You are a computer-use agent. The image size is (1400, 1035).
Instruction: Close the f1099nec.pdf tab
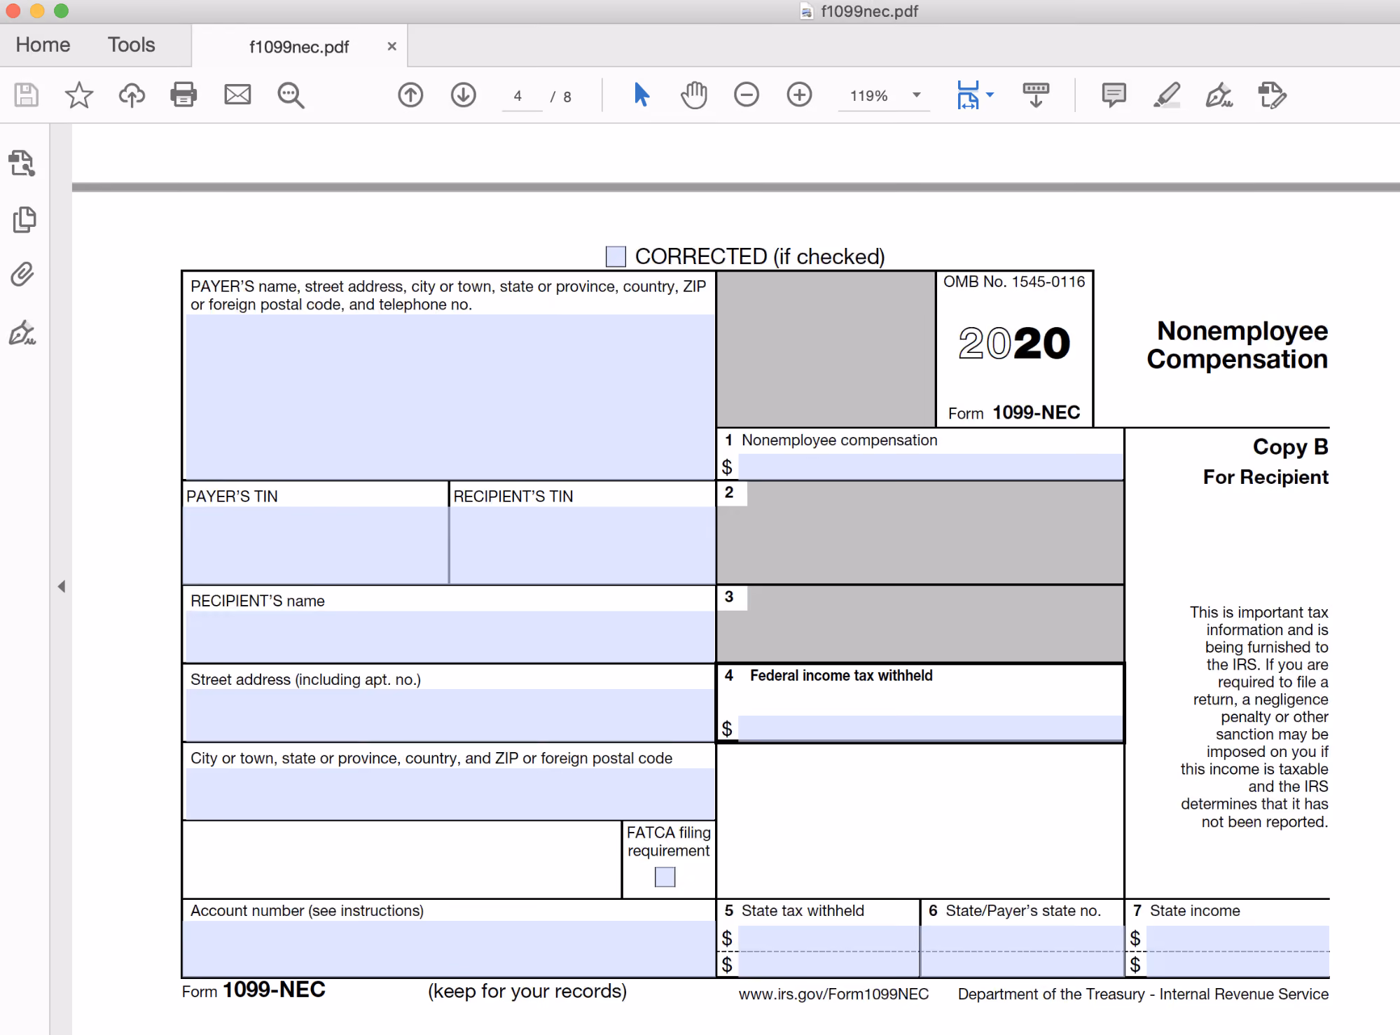click(392, 46)
